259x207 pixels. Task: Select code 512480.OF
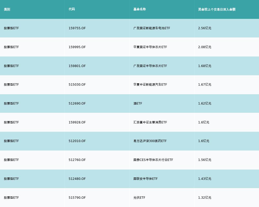(x=77, y=179)
